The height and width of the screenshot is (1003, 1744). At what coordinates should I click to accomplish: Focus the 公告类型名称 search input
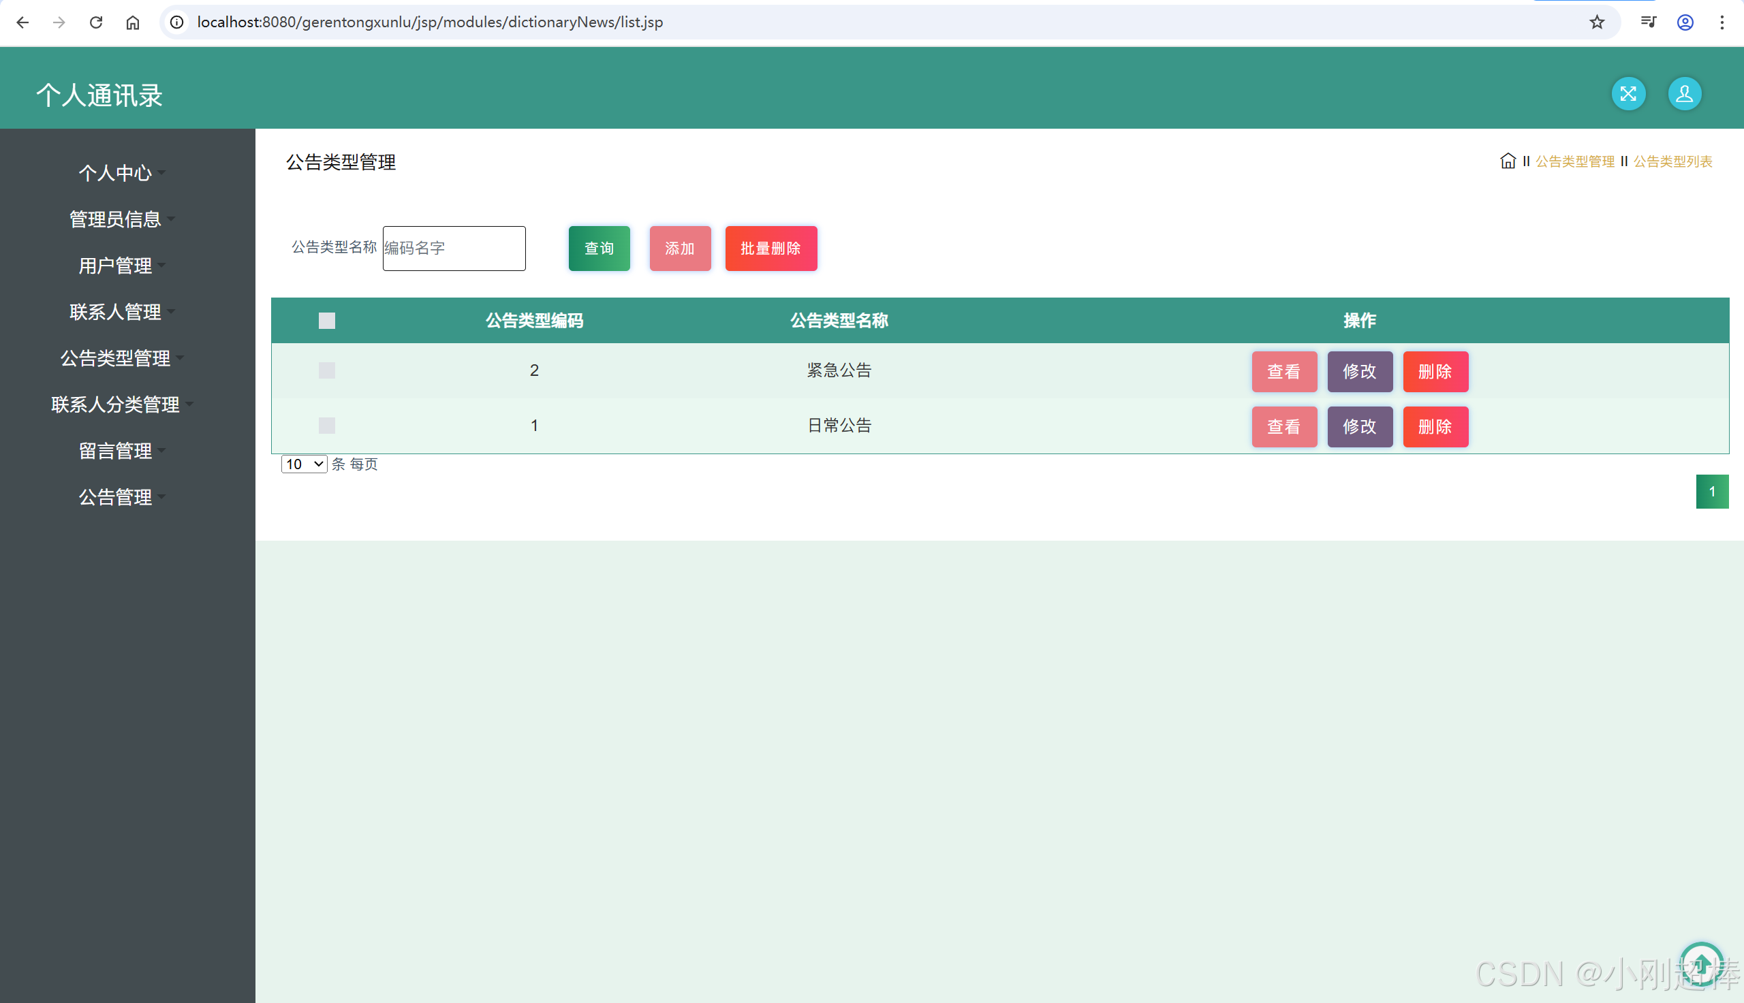point(454,248)
